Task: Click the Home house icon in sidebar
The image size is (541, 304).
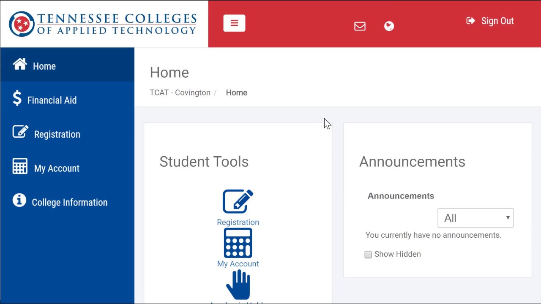Action: (x=20, y=64)
